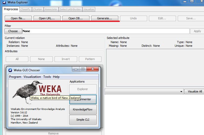
Task: Click the selected attribute visualization panel
Action: click(155, 68)
